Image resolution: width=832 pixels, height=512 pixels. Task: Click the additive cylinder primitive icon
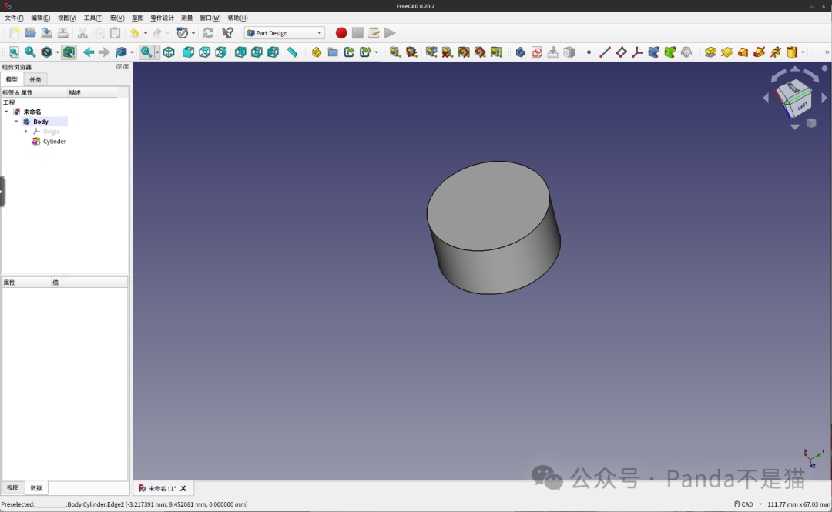click(791, 52)
